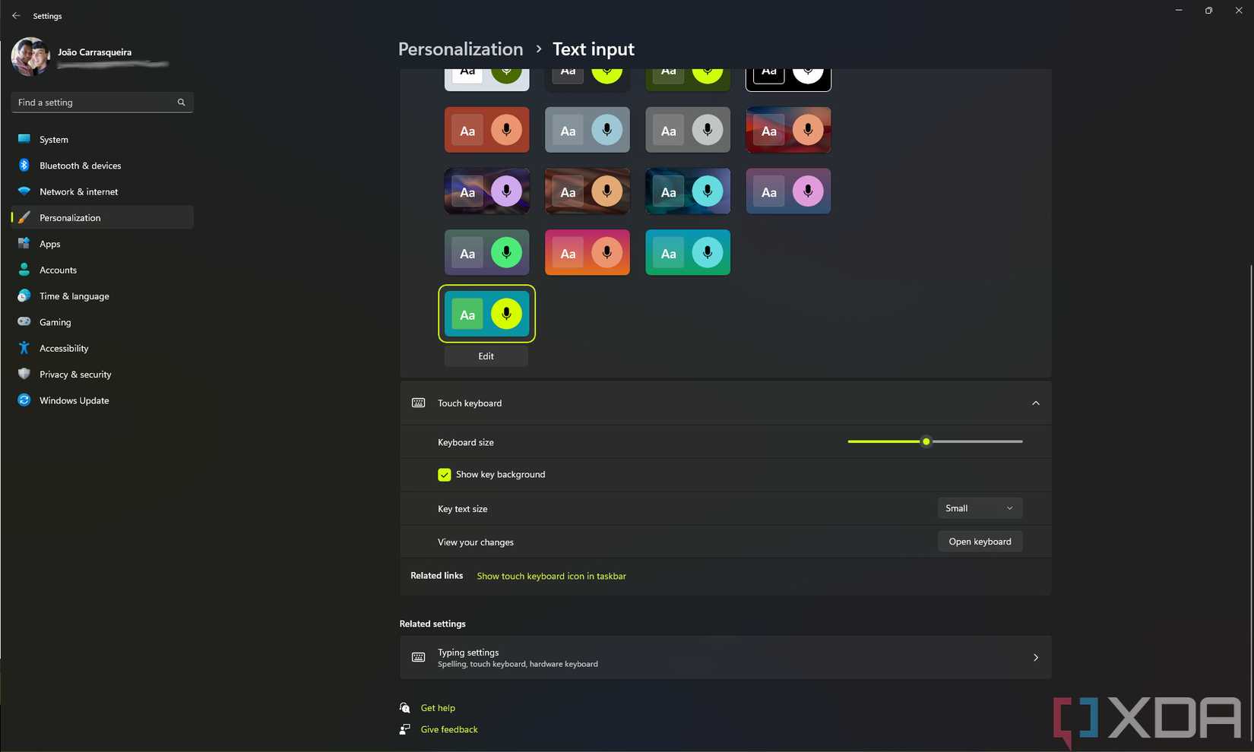Screen dimensions: 1254x752
Task: Select the gray theme with green mic
Action: 486,252
